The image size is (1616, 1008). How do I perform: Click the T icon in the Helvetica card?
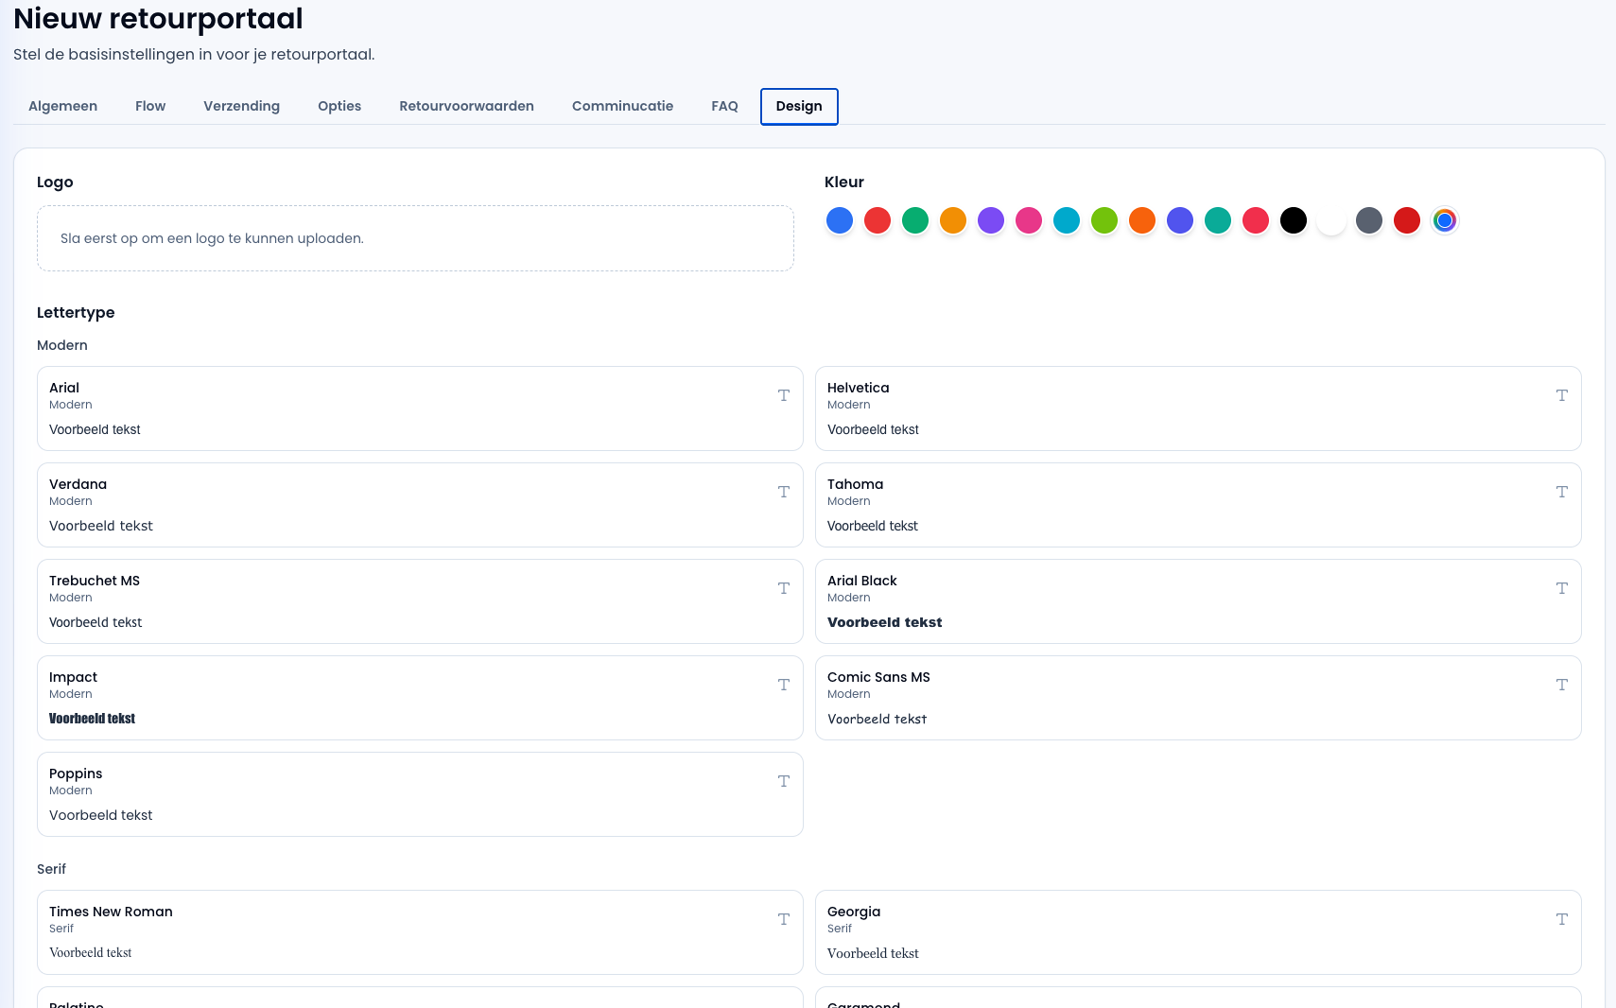(x=1562, y=395)
